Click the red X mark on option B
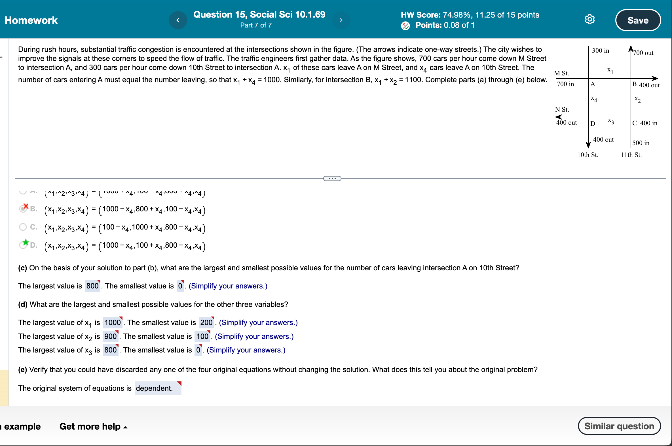Image resolution: width=672 pixels, height=446 pixels. tap(26, 206)
